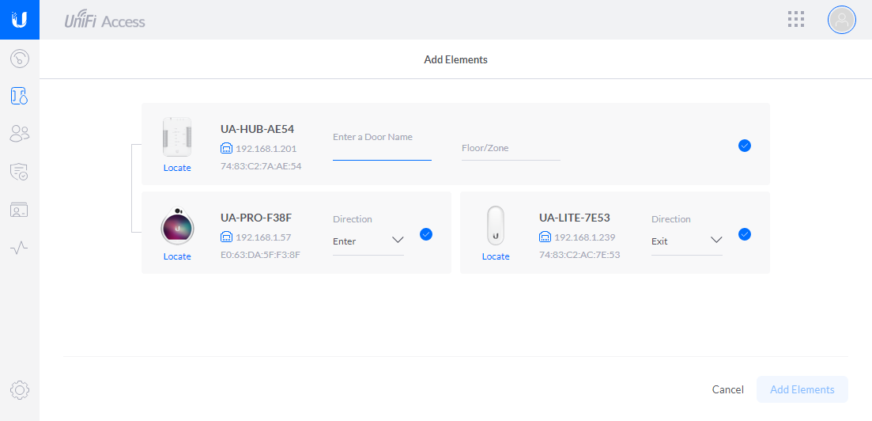Click the Ubiquiti logo icon in sidebar
This screenshot has height=421, width=872.
[x=20, y=20]
